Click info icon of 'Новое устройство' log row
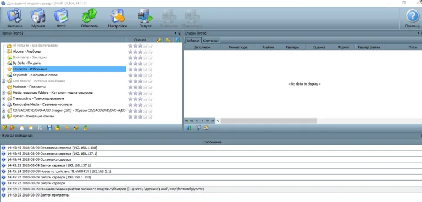422x202 pixels. coord(3,171)
